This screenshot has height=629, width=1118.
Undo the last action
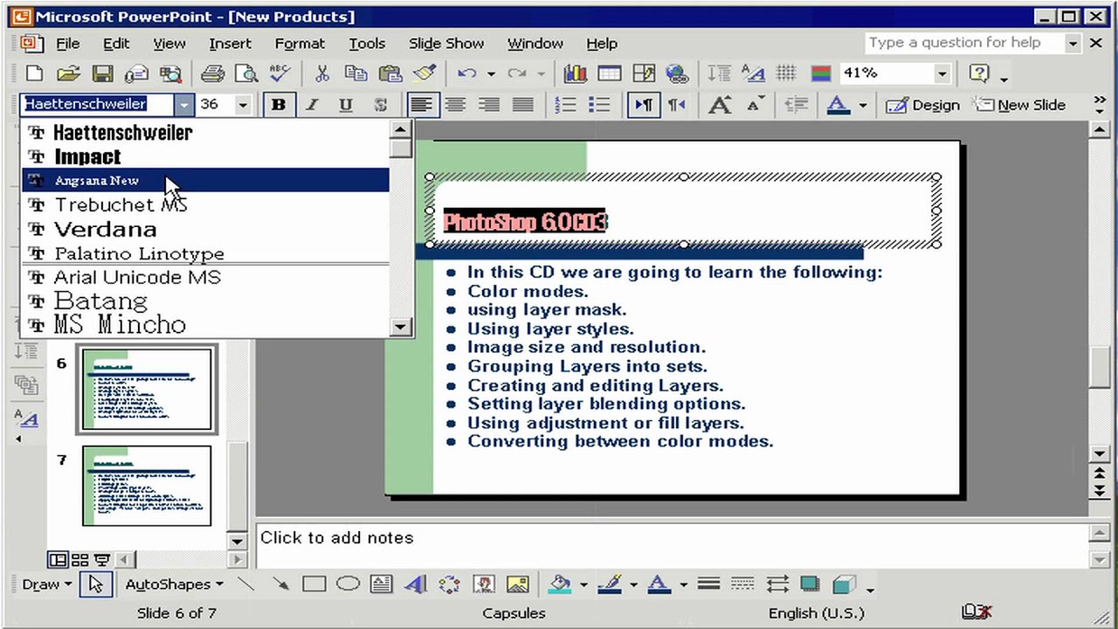(x=466, y=73)
